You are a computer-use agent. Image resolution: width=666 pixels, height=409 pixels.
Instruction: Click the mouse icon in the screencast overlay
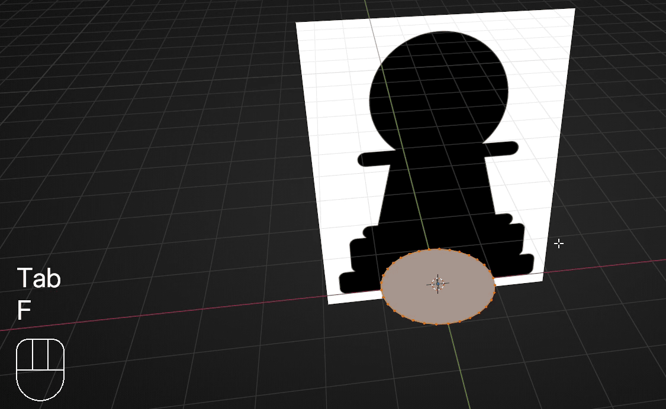tap(40, 369)
